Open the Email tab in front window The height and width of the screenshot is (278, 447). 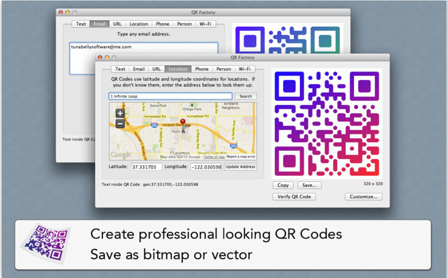139,69
